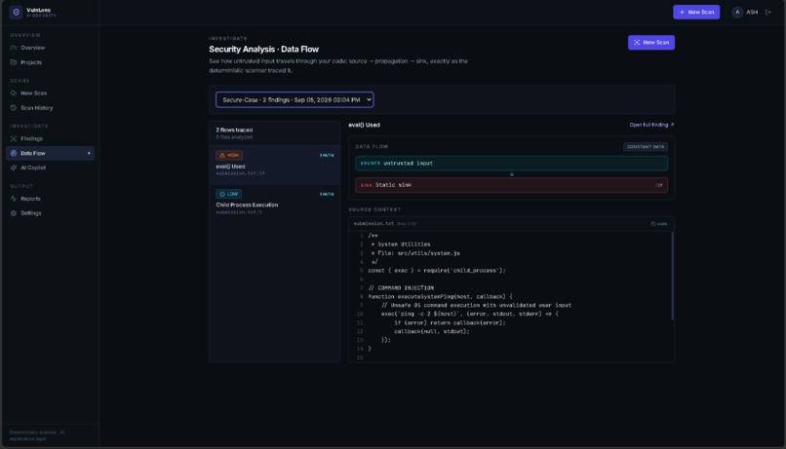
Task: Select the Child Process Execution flow card
Action: pos(274,204)
